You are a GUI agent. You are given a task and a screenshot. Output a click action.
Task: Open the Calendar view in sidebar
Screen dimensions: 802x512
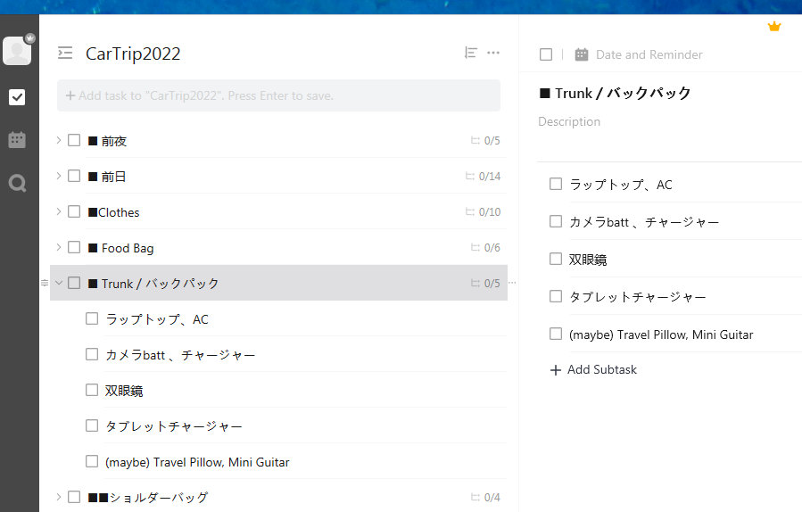point(17,140)
